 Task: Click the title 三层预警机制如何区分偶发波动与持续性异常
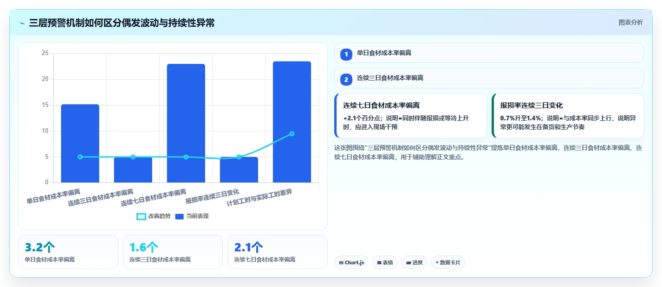coord(122,23)
